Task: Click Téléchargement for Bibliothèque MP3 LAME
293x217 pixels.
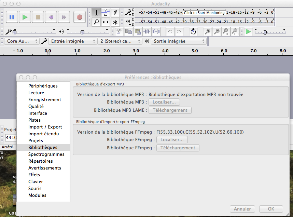Action: coord(170,110)
